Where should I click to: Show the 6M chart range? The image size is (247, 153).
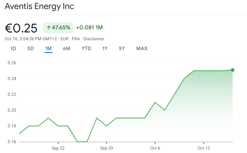tap(66, 48)
